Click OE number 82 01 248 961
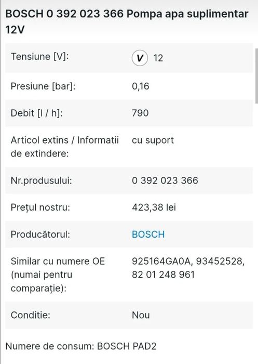 tap(163, 275)
